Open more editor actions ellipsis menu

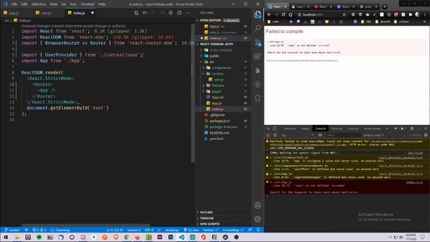pyautogui.click(x=188, y=13)
